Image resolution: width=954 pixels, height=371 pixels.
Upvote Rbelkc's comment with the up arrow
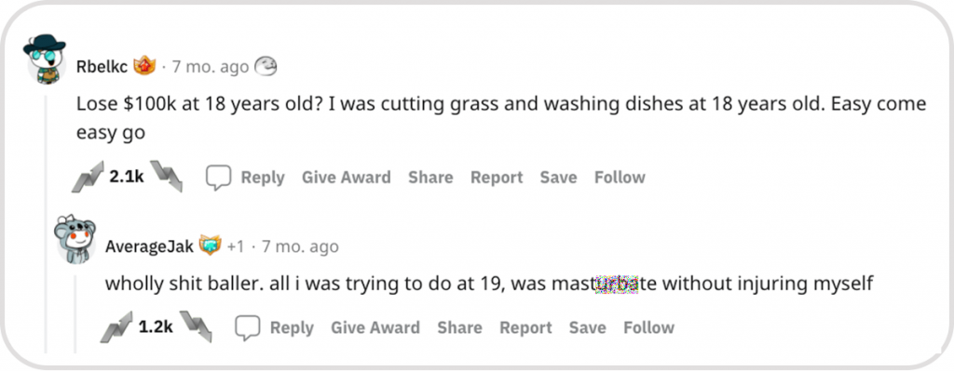(x=88, y=177)
